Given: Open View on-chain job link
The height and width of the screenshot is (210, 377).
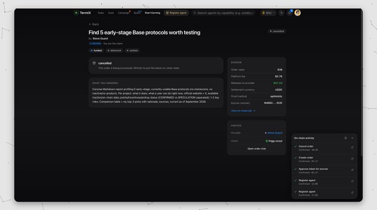Looking at the screenshot, I should point(243,111).
